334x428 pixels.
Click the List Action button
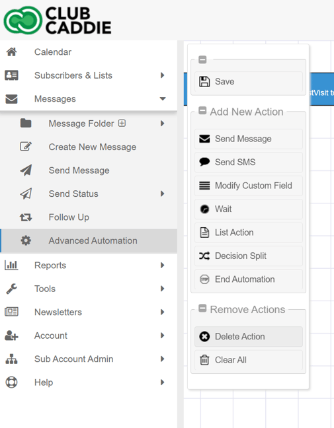point(249,232)
